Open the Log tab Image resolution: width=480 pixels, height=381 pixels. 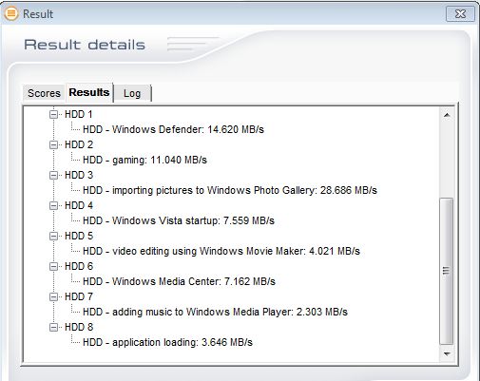click(x=132, y=93)
